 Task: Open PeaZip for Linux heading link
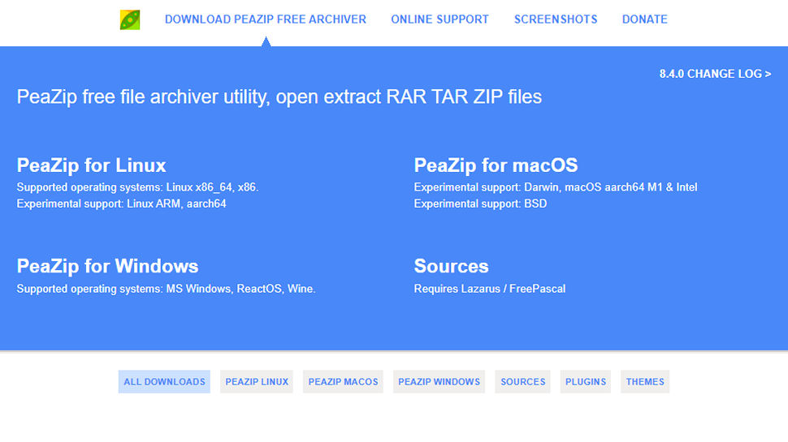pos(92,165)
